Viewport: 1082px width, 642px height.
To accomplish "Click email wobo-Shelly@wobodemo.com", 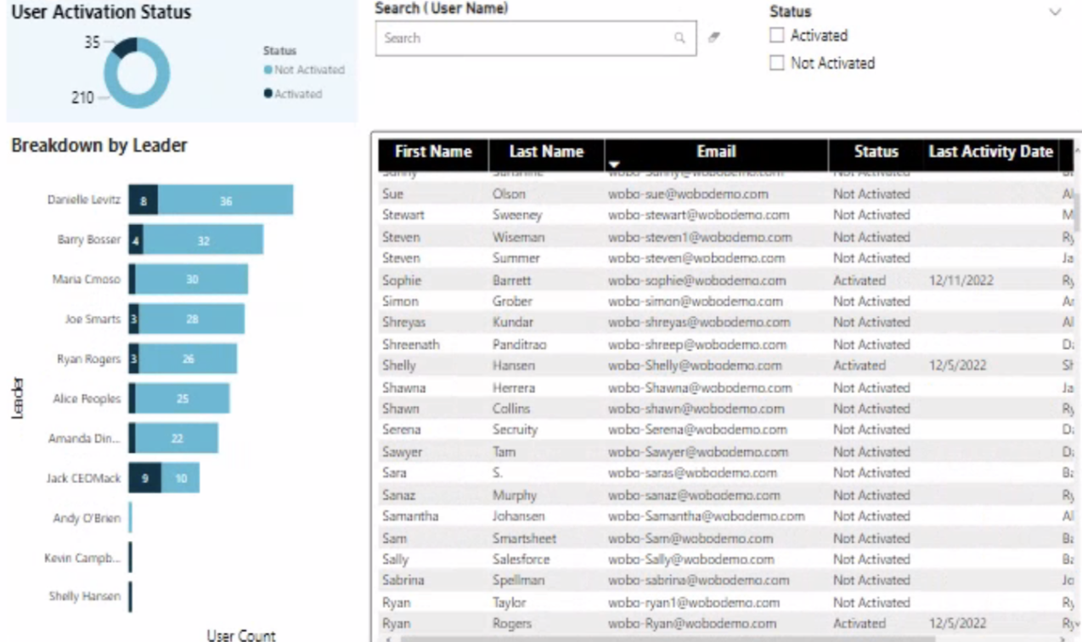I will click(x=695, y=366).
